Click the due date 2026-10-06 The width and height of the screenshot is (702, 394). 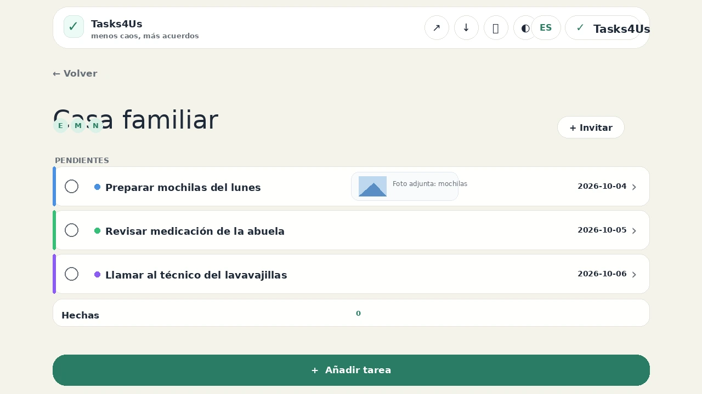pos(602,274)
